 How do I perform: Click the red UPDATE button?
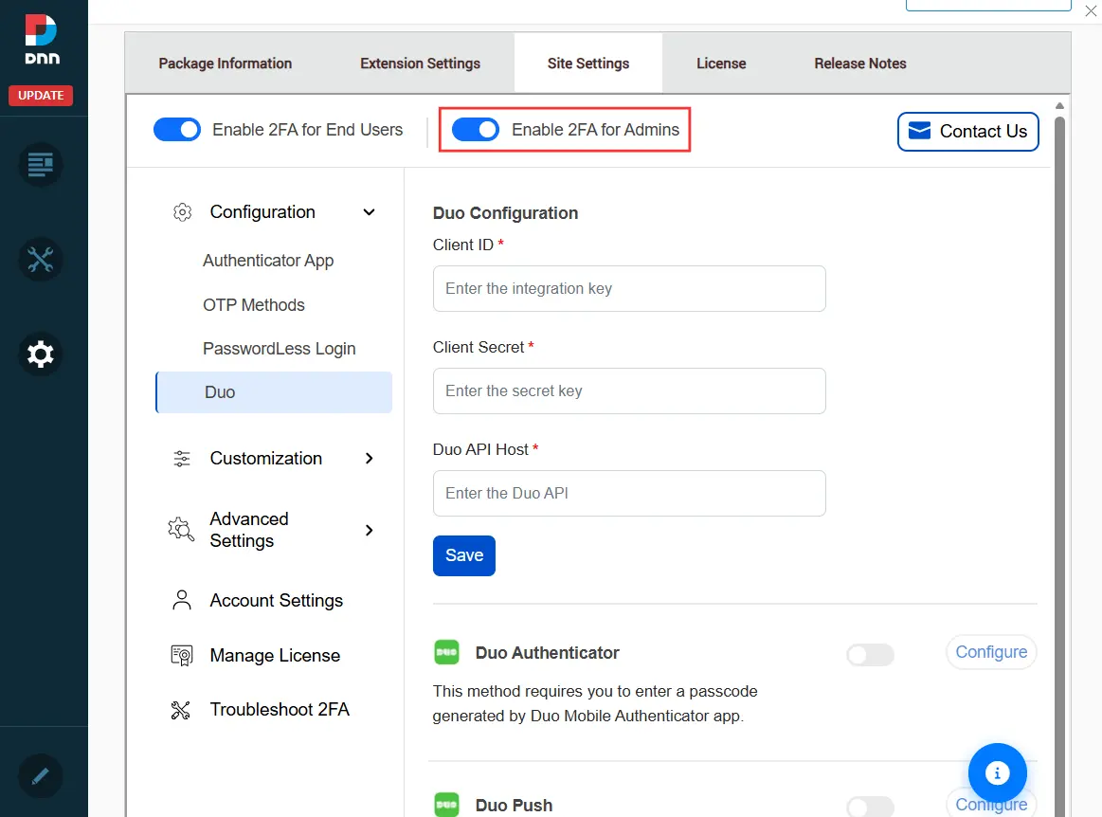tap(41, 95)
